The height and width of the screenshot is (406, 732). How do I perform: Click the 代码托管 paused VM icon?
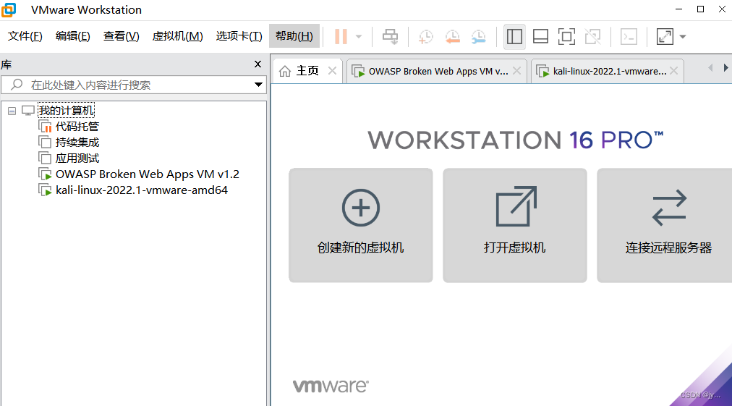pyautogui.click(x=46, y=127)
